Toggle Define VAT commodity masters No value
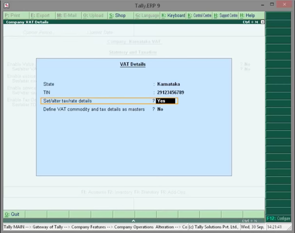This screenshot has width=295, height=233. [x=160, y=109]
